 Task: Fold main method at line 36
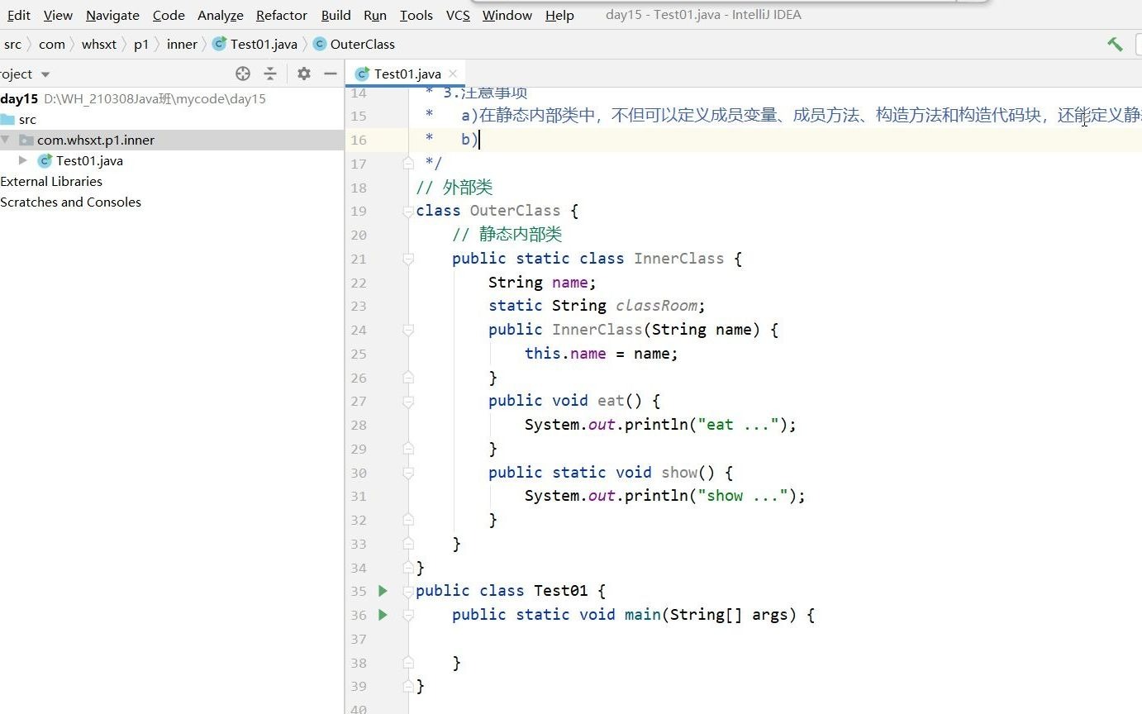[x=407, y=615]
